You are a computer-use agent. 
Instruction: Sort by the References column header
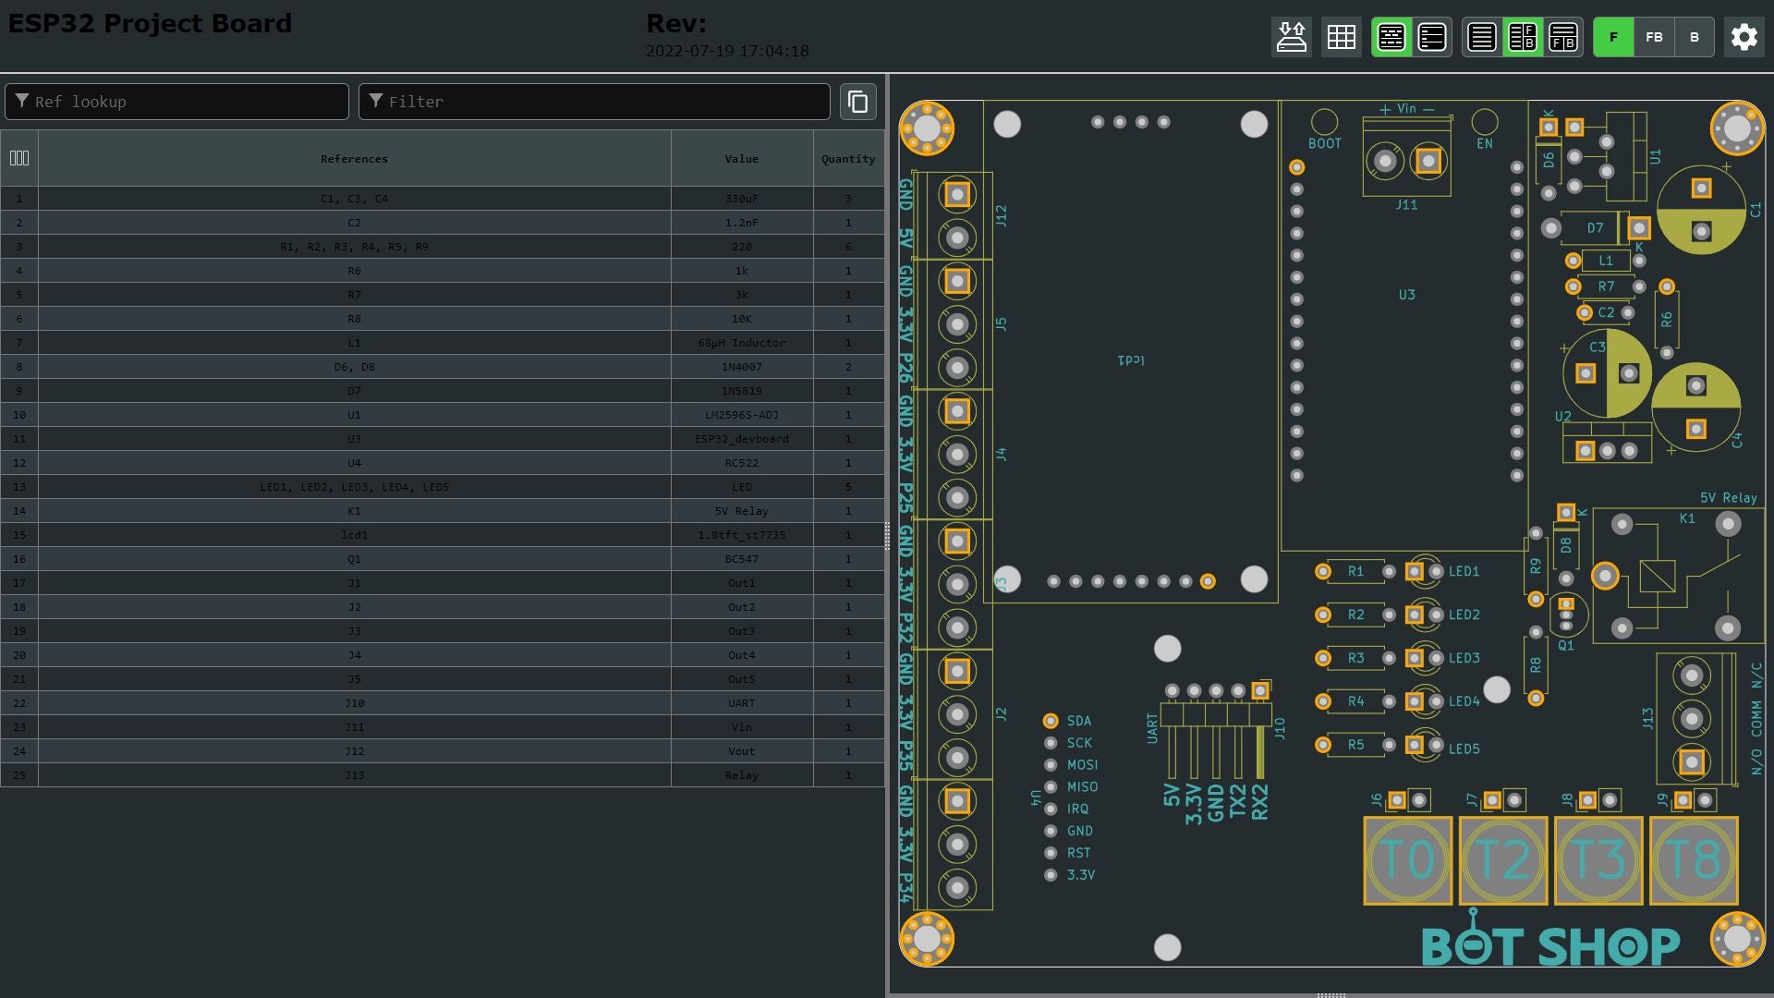point(354,159)
